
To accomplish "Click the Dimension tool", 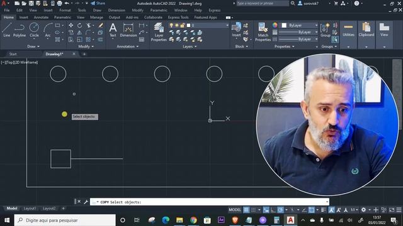I will click(128, 30).
